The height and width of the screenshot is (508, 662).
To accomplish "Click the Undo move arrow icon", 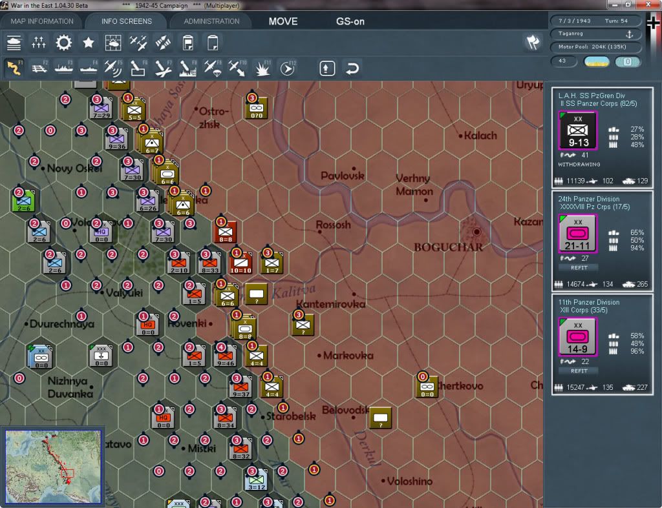I will 352,68.
